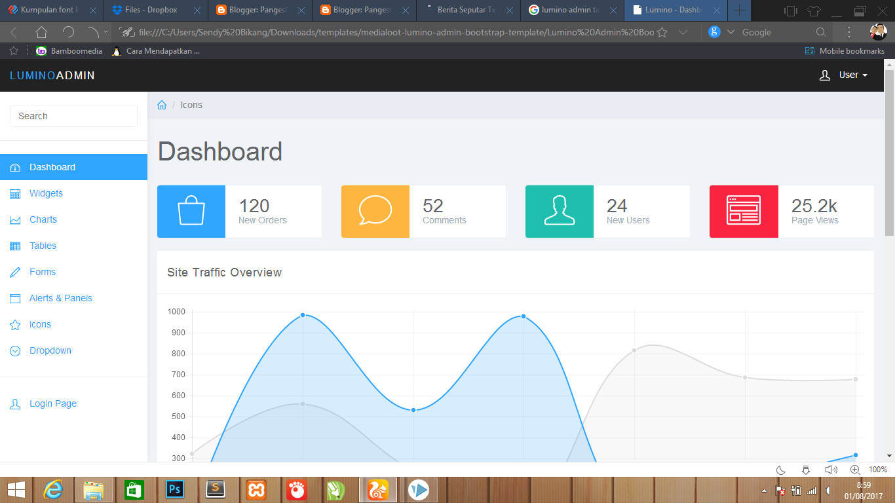The width and height of the screenshot is (895, 503).
Task: Open the Charts section
Action: [43, 219]
